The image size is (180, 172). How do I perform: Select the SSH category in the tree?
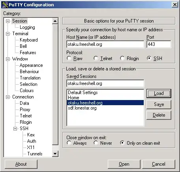click(24, 129)
